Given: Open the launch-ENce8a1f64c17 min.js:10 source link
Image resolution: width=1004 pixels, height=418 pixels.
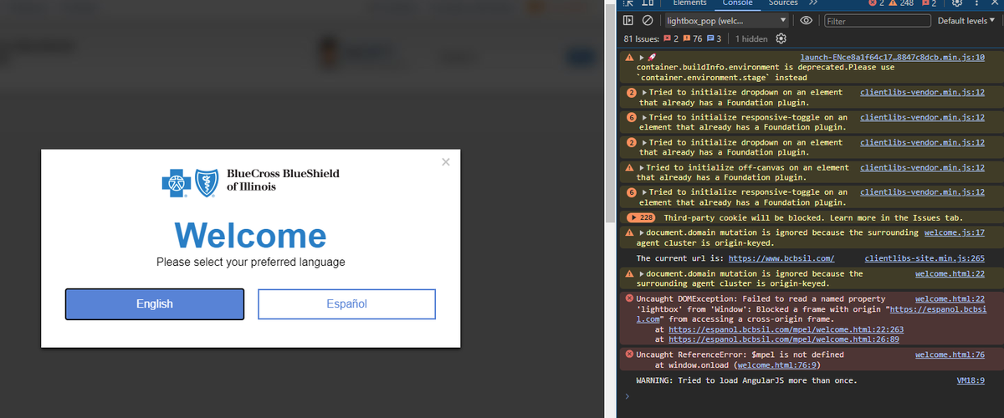Looking at the screenshot, I should click(x=892, y=57).
